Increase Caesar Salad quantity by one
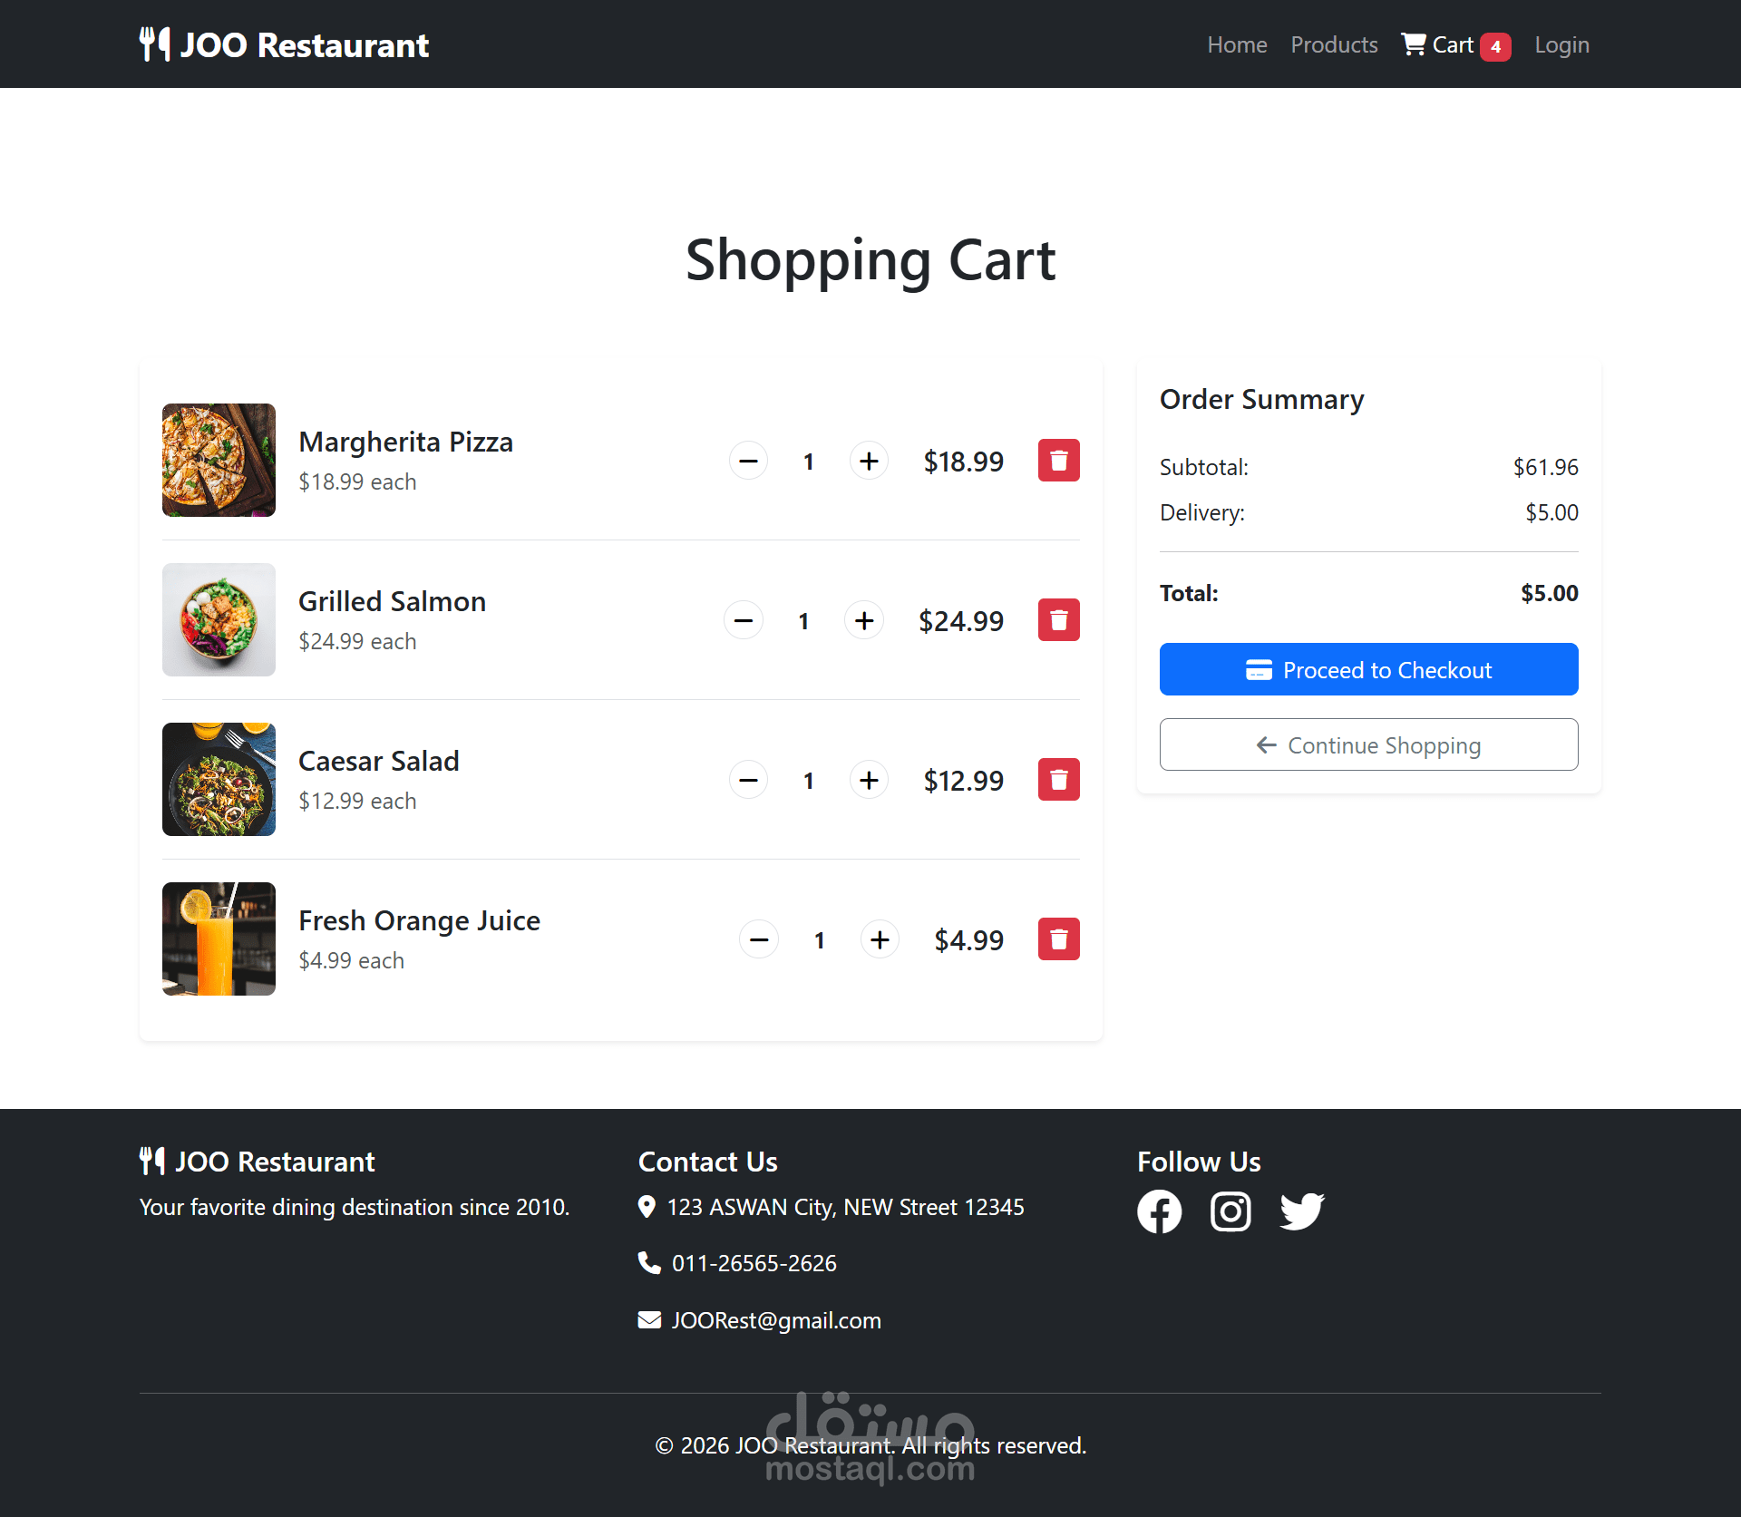1741x1517 pixels. click(x=869, y=780)
